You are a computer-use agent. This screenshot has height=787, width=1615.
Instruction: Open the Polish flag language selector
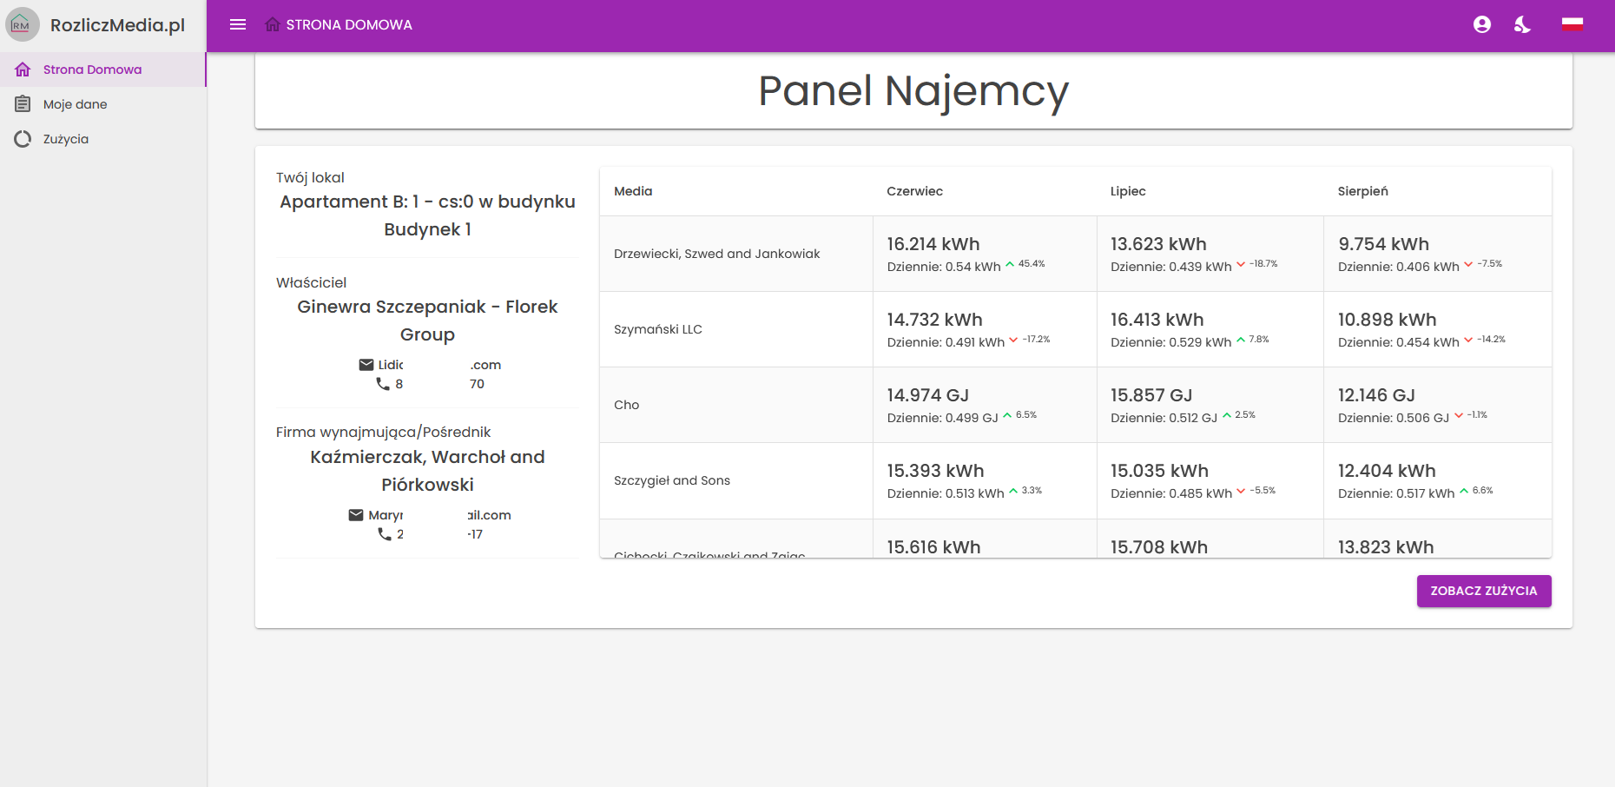coord(1572,24)
